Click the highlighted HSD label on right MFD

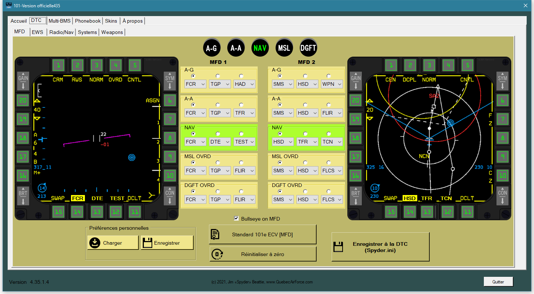click(x=410, y=198)
